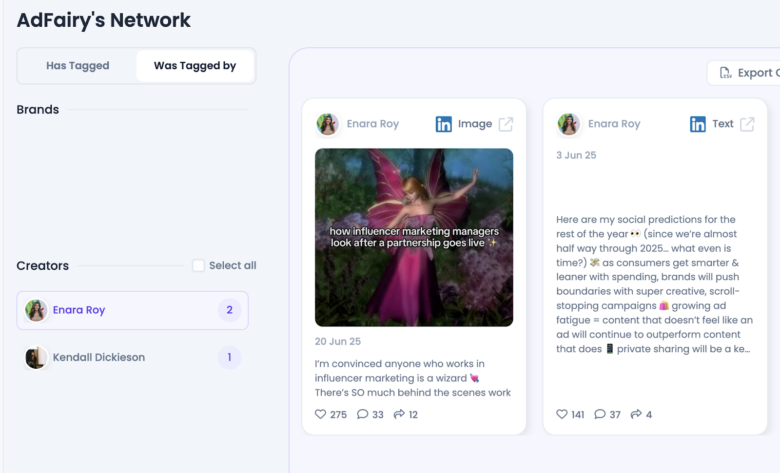Image resolution: width=780 pixels, height=473 pixels.
Task: Click the Brands section heading
Action: point(38,110)
